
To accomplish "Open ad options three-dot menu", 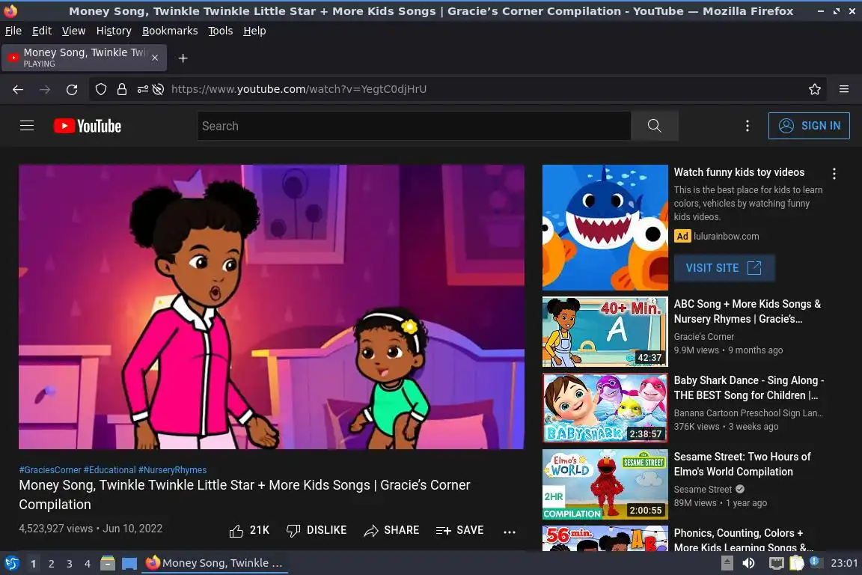I will tap(834, 174).
